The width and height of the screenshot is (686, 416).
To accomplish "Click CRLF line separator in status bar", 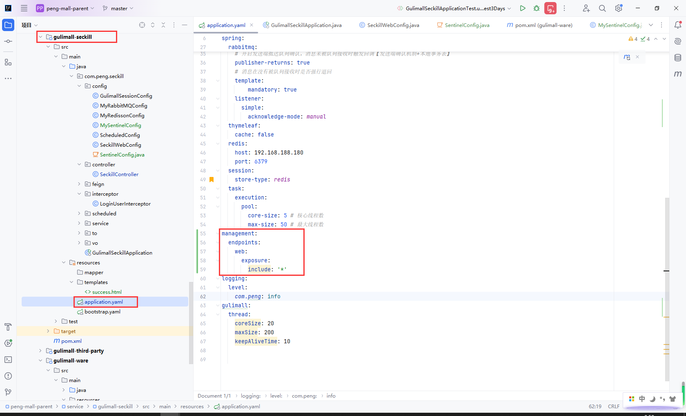I will (x=614, y=406).
